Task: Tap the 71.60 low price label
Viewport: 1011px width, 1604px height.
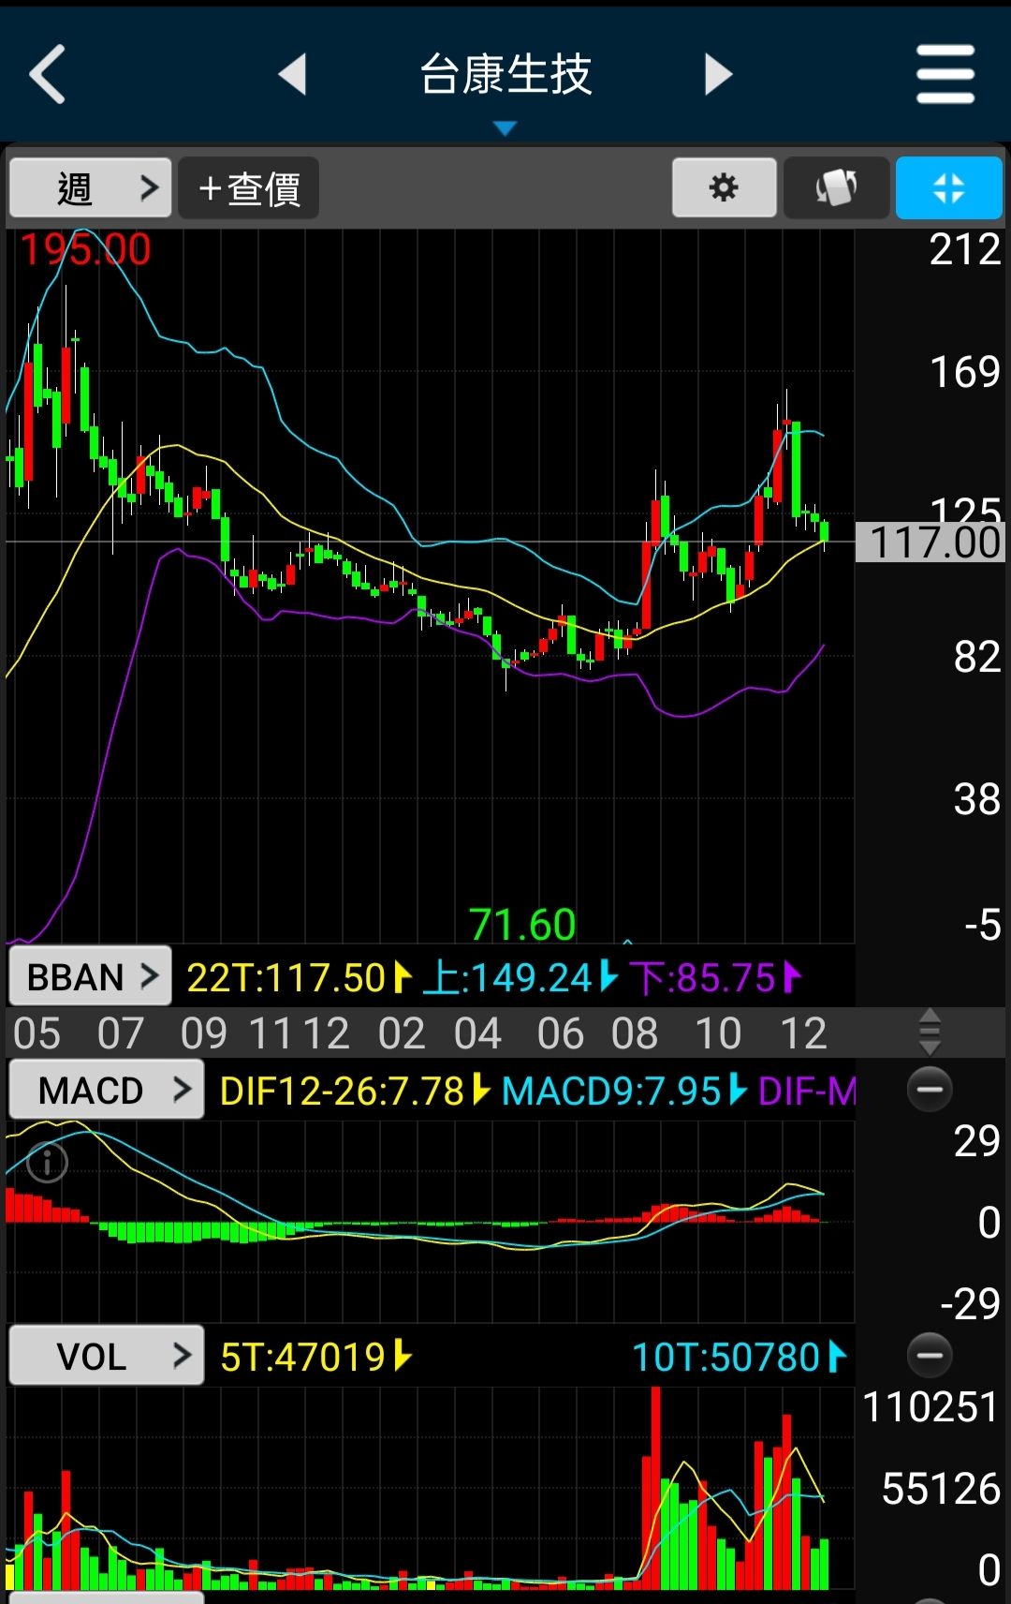Action: [522, 925]
